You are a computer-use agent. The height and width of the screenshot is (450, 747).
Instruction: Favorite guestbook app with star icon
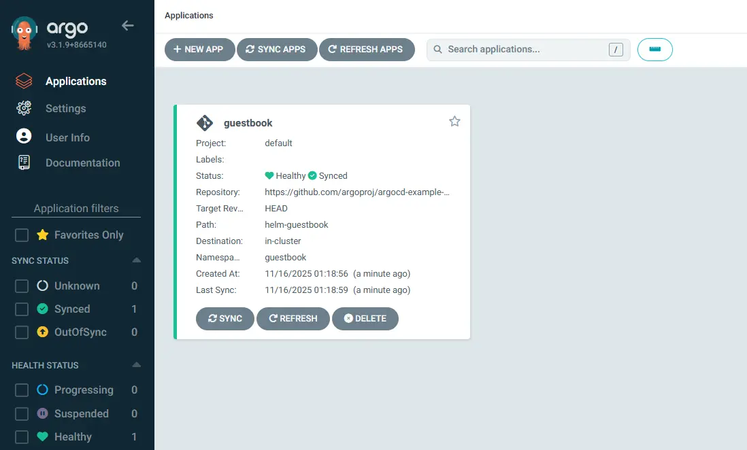point(454,122)
